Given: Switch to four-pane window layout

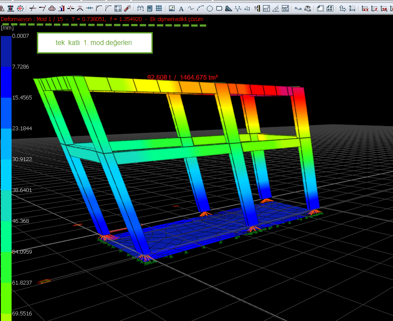Looking at the screenshot, I should 330,8.
